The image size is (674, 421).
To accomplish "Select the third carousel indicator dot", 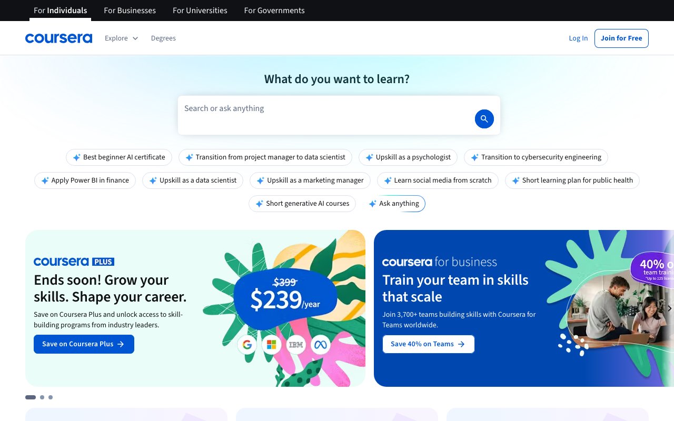I will pyautogui.click(x=51, y=397).
